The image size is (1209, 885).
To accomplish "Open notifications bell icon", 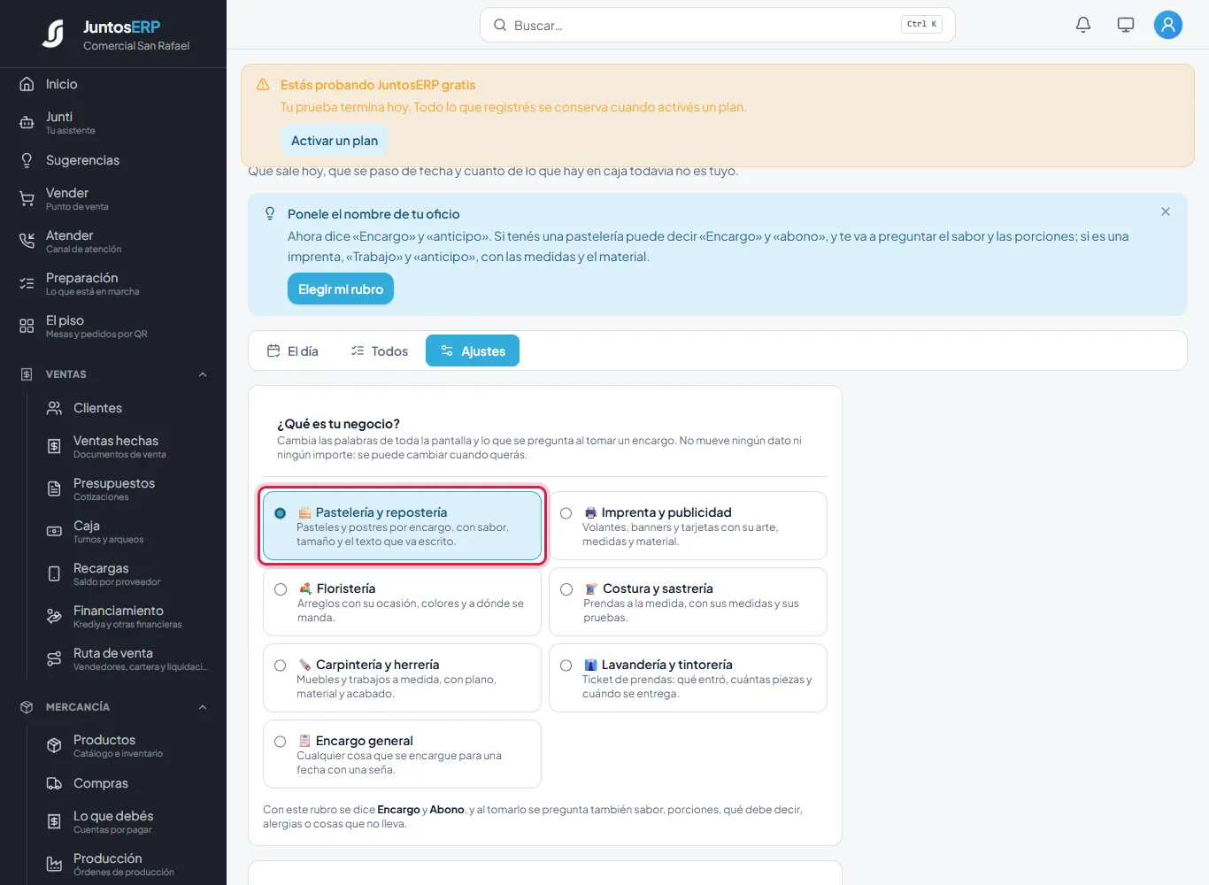I will pos(1083,25).
